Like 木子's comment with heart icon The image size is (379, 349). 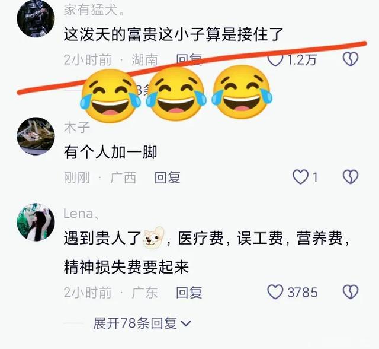300,177
